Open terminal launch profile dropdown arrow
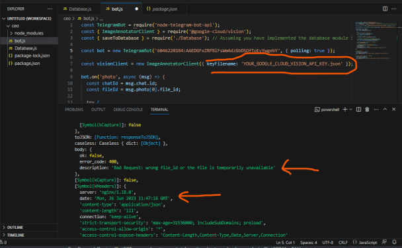 point(350,110)
